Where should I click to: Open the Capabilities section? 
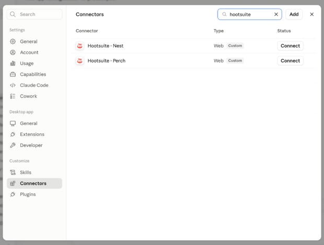(34, 74)
